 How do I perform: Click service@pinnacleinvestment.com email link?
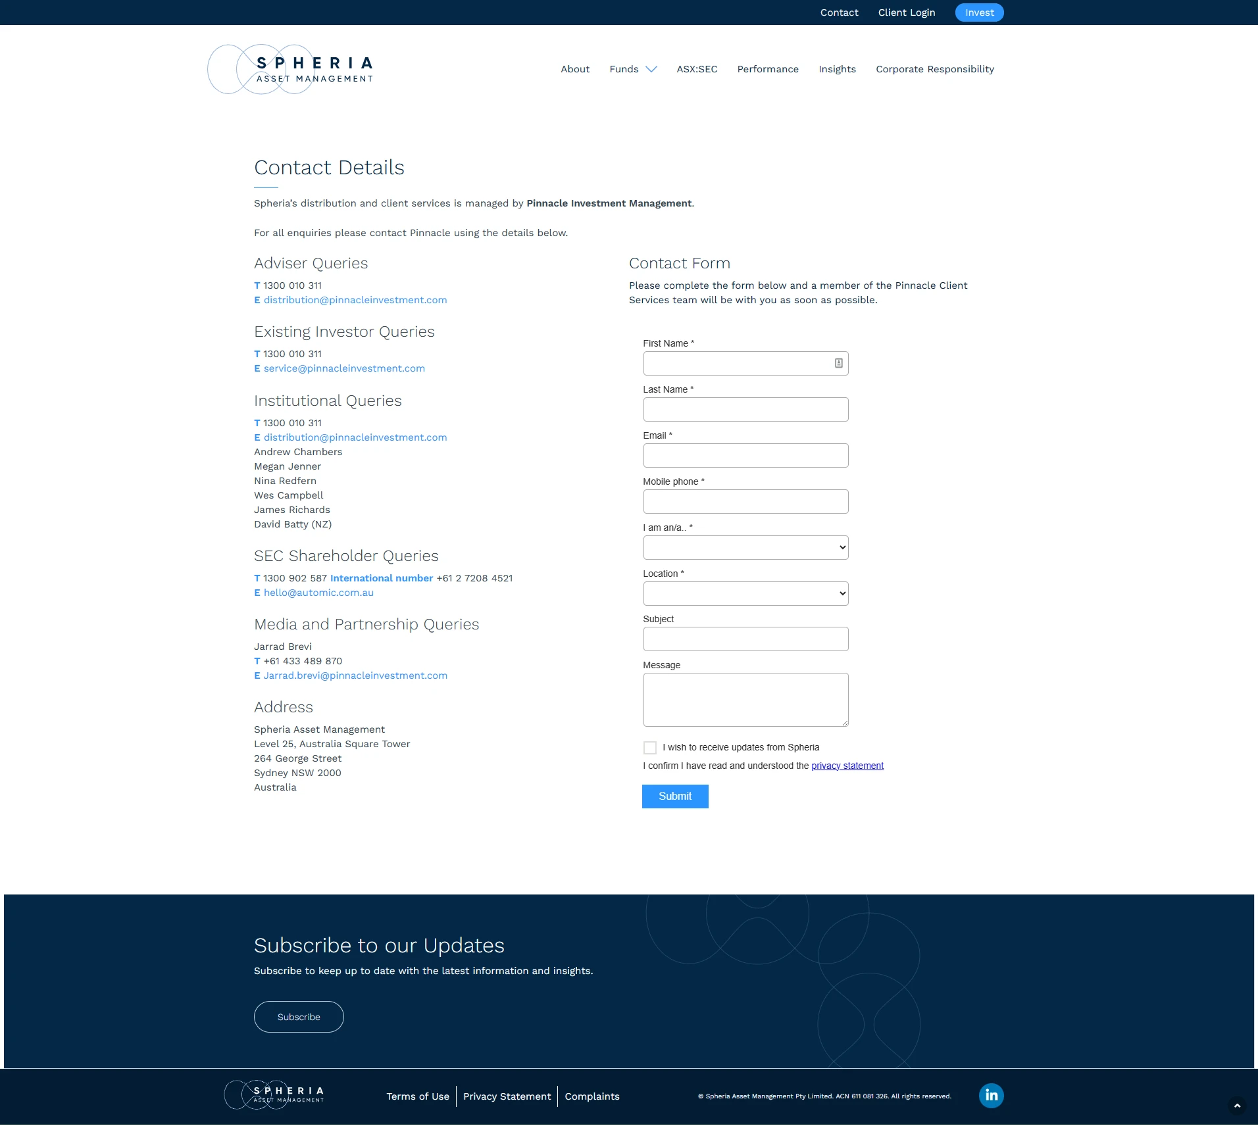tap(344, 368)
